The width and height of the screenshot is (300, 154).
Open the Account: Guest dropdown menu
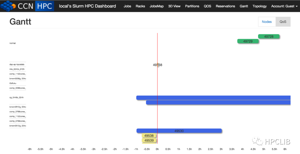pos(284,6)
